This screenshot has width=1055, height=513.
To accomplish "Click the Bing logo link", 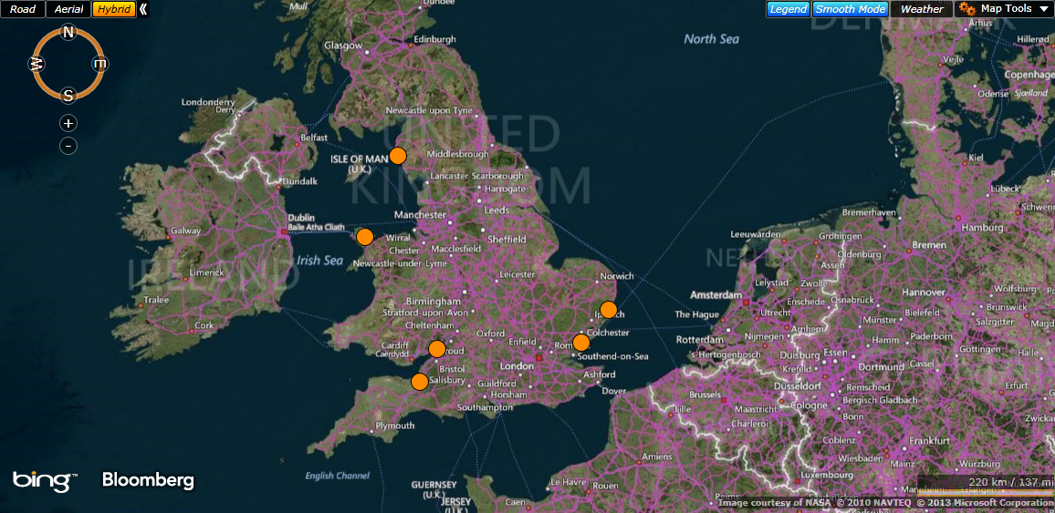I will [x=44, y=480].
